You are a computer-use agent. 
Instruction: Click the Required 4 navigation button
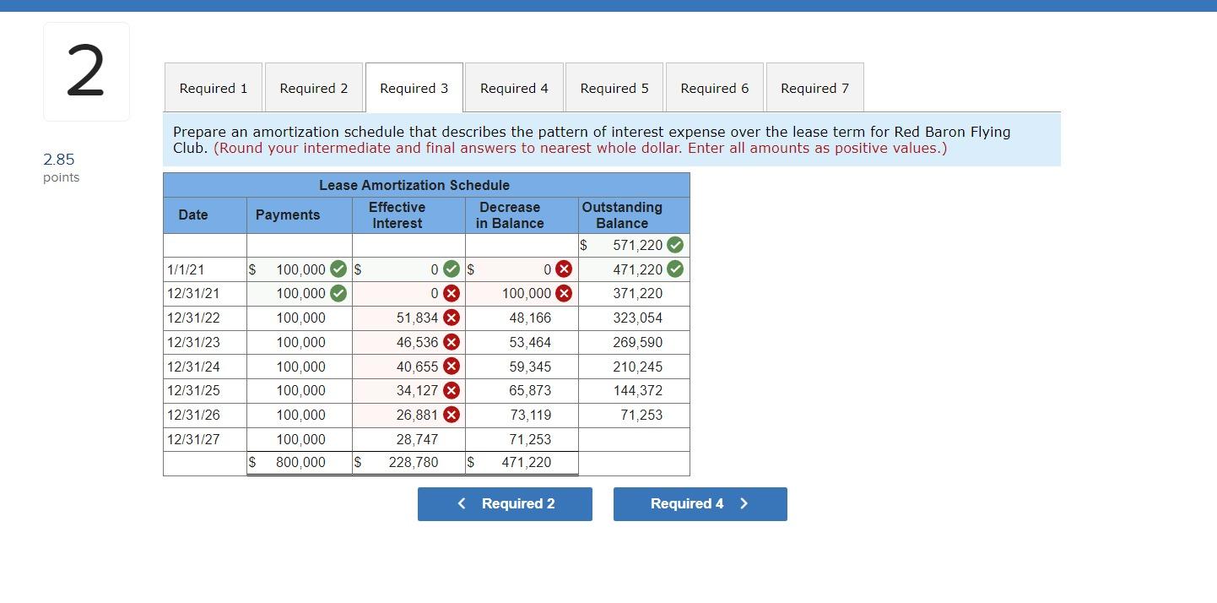coord(700,503)
